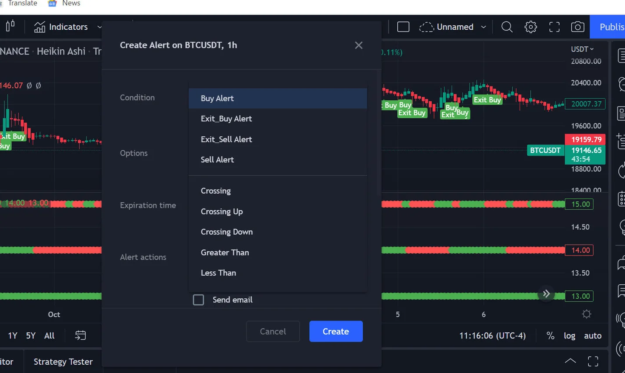Viewport: 625px width, 373px height.
Task: Select Exit_Sell Alert condition
Action: click(278, 139)
